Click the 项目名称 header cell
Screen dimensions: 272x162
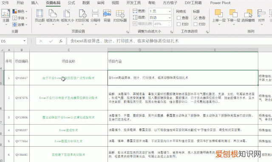69,61
